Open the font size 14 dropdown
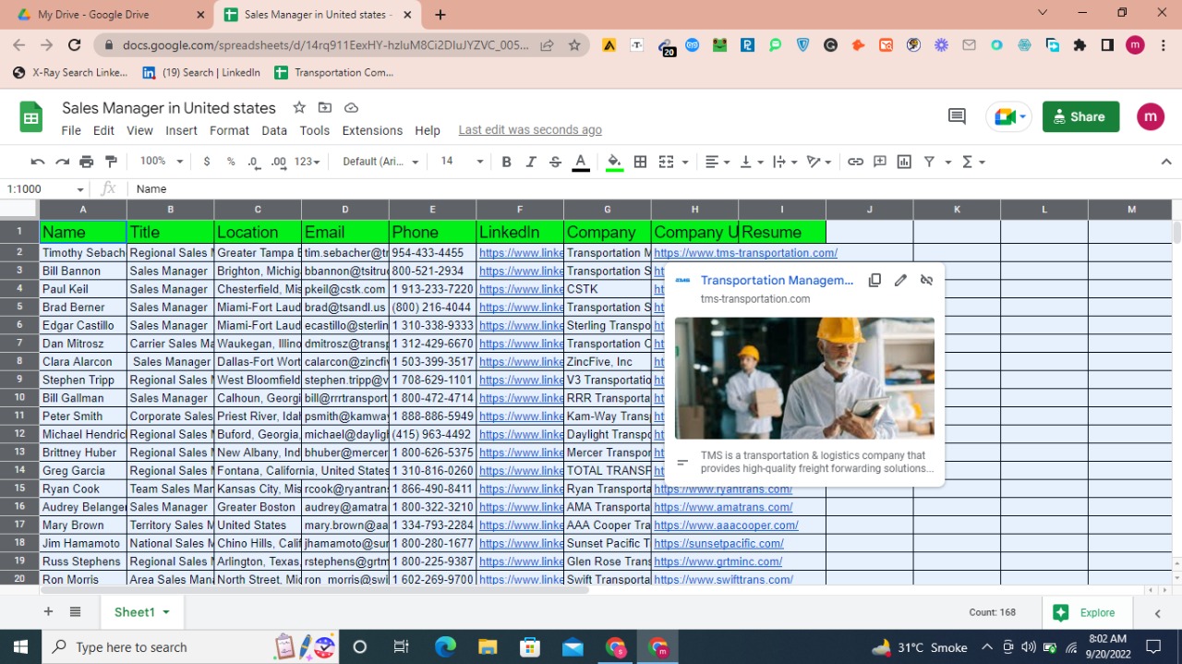Viewport: 1182px width, 664px height. (461, 162)
